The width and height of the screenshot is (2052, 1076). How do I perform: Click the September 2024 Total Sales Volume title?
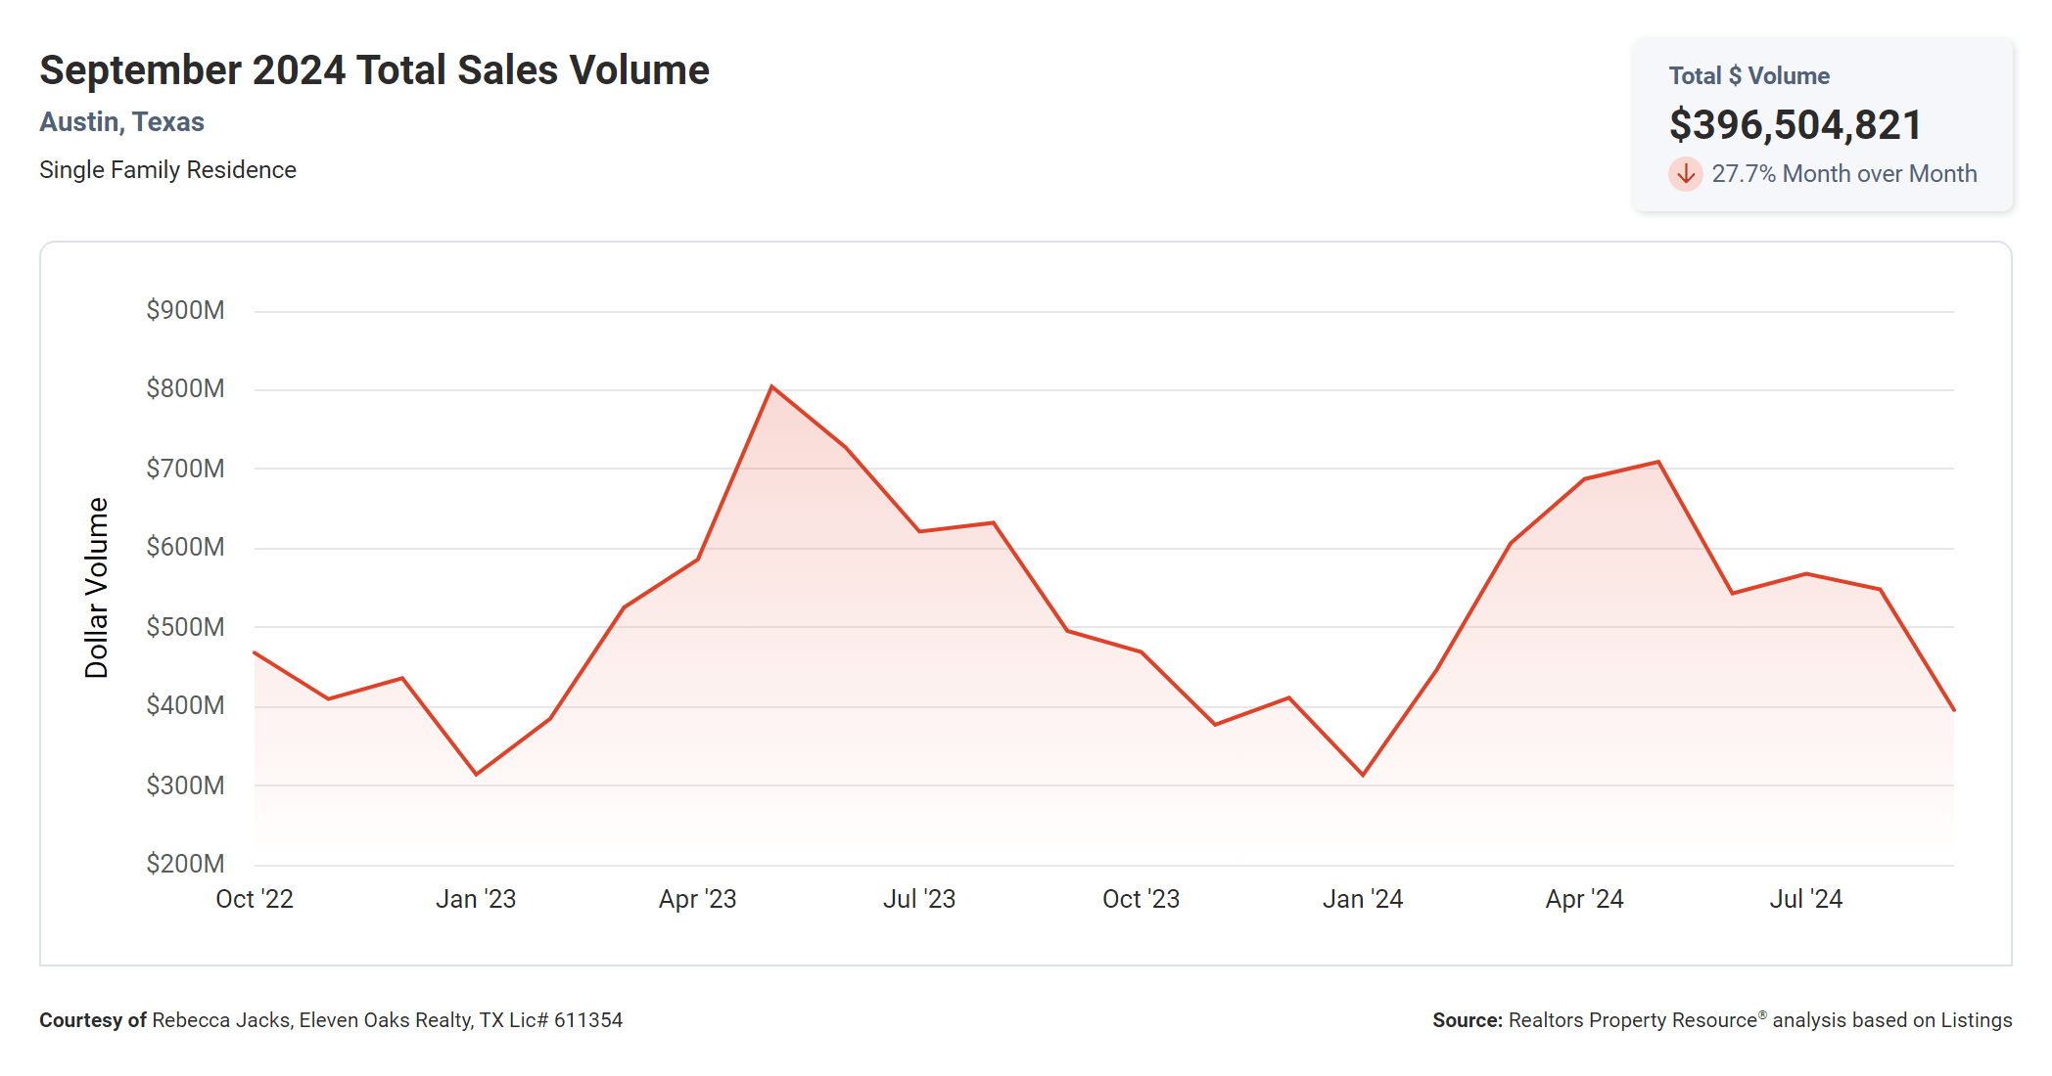(374, 70)
